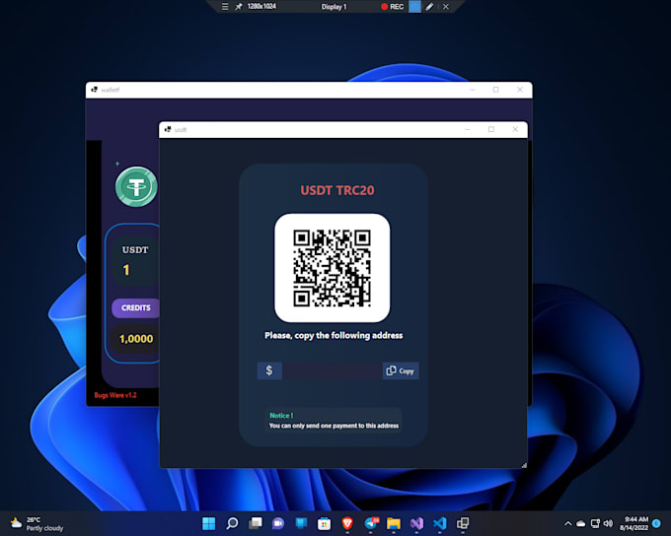Screen dimensions: 671x536
Task: Click the dollar sign icon by the address field
Action: click(269, 370)
